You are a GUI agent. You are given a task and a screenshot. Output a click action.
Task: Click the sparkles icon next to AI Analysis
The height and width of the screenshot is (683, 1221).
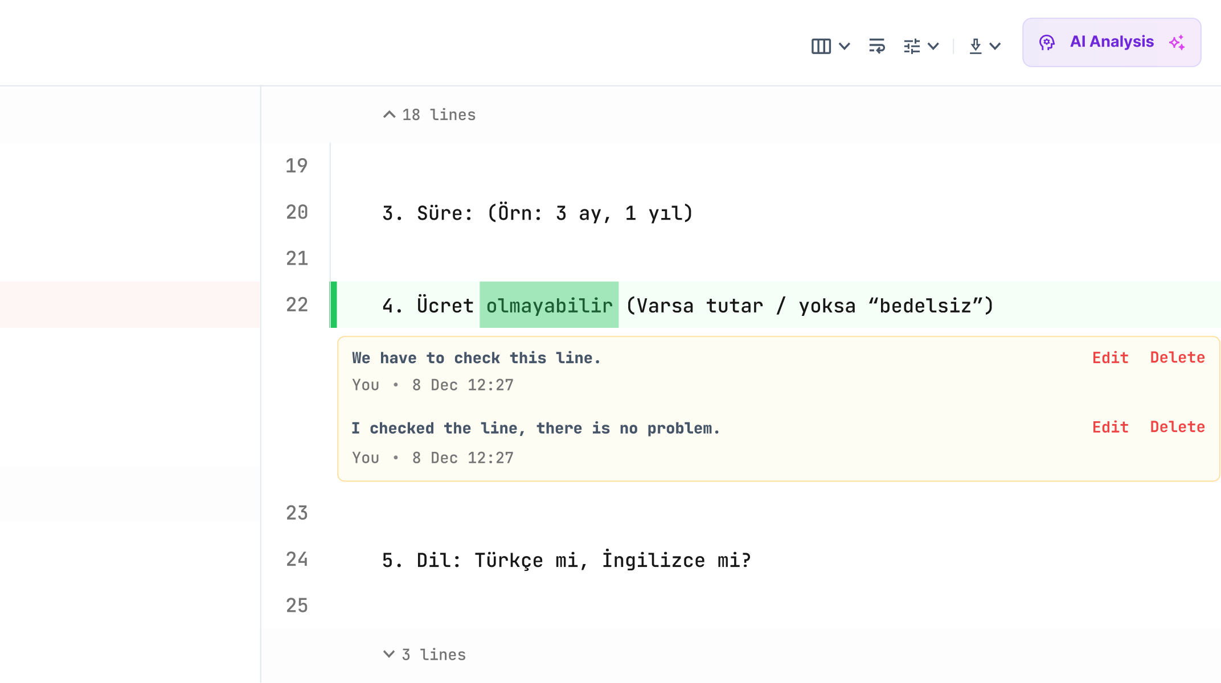coord(1177,42)
